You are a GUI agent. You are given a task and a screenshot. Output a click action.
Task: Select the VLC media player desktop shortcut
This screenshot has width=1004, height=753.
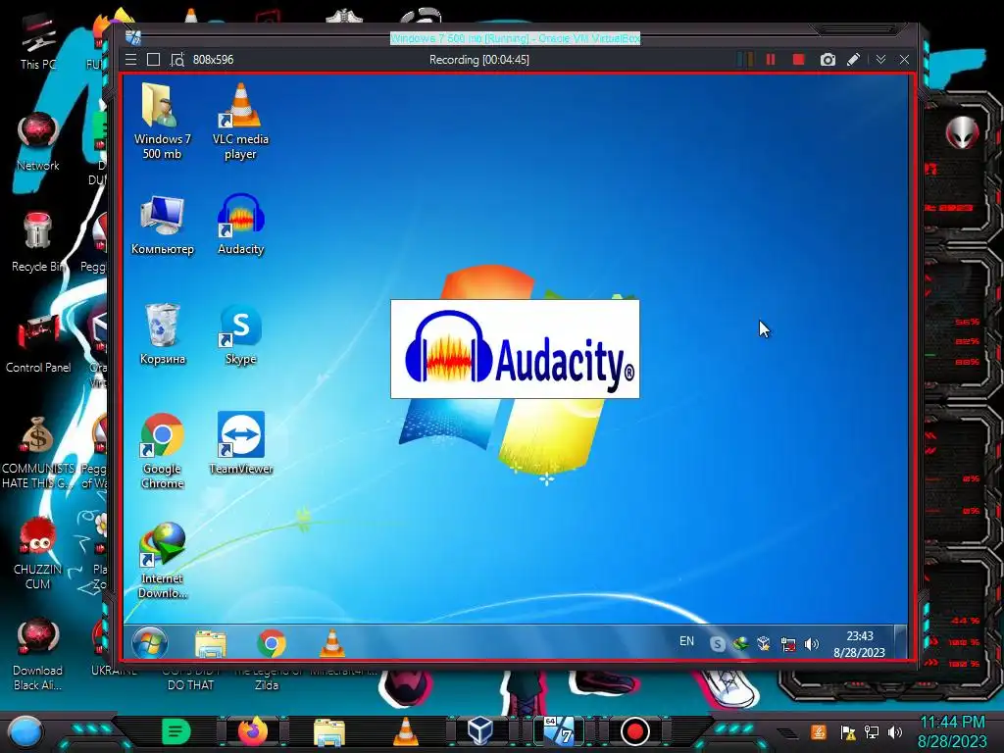tap(241, 121)
